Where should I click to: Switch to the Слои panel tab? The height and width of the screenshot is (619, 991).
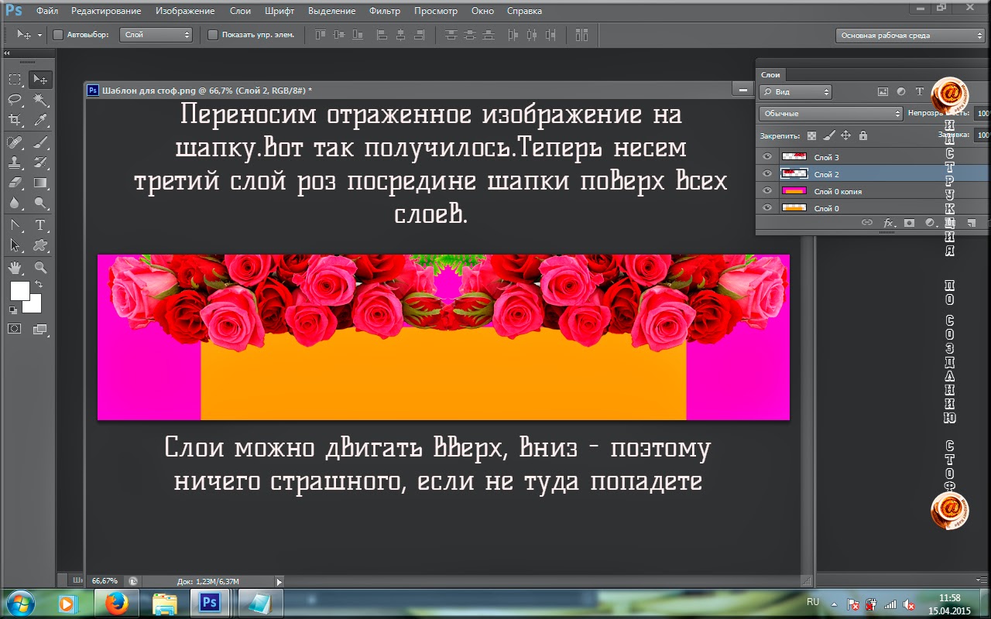[770, 74]
